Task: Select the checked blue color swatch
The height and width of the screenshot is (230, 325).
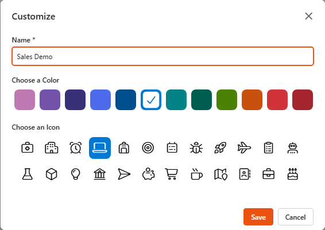Action: click(151, 100)
